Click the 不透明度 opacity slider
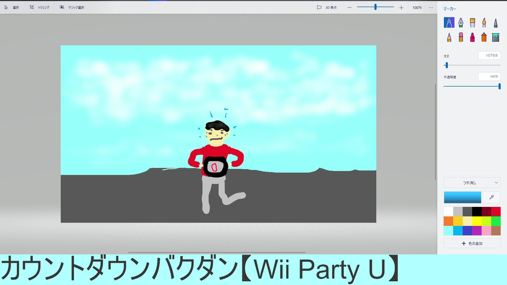Screen dimensions: 507x285 472,86
